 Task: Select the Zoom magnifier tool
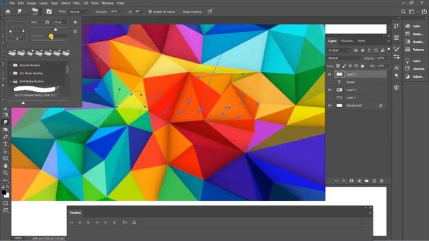[x=5, y=173]
